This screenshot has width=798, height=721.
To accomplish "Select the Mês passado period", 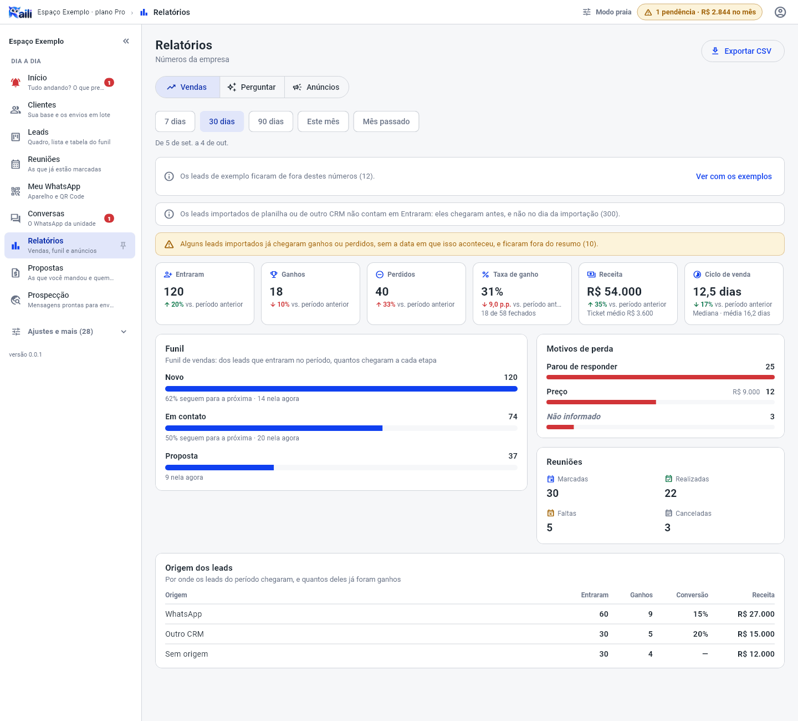I will click(386, 121).
